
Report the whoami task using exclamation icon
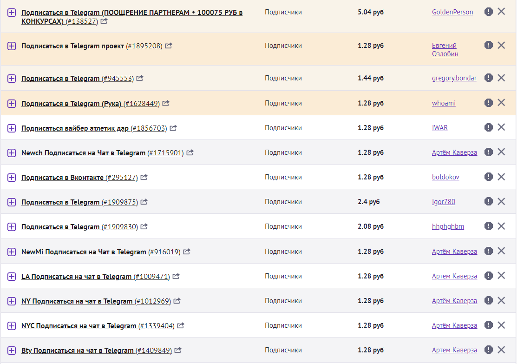tap(488, 103)
